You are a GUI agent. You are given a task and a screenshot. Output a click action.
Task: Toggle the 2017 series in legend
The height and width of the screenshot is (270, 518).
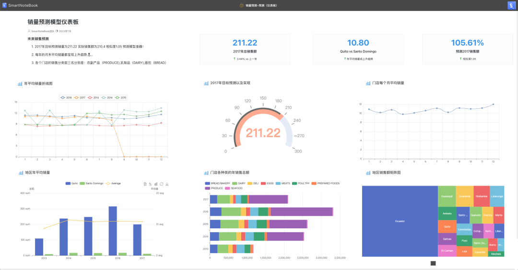click(80, 97)
